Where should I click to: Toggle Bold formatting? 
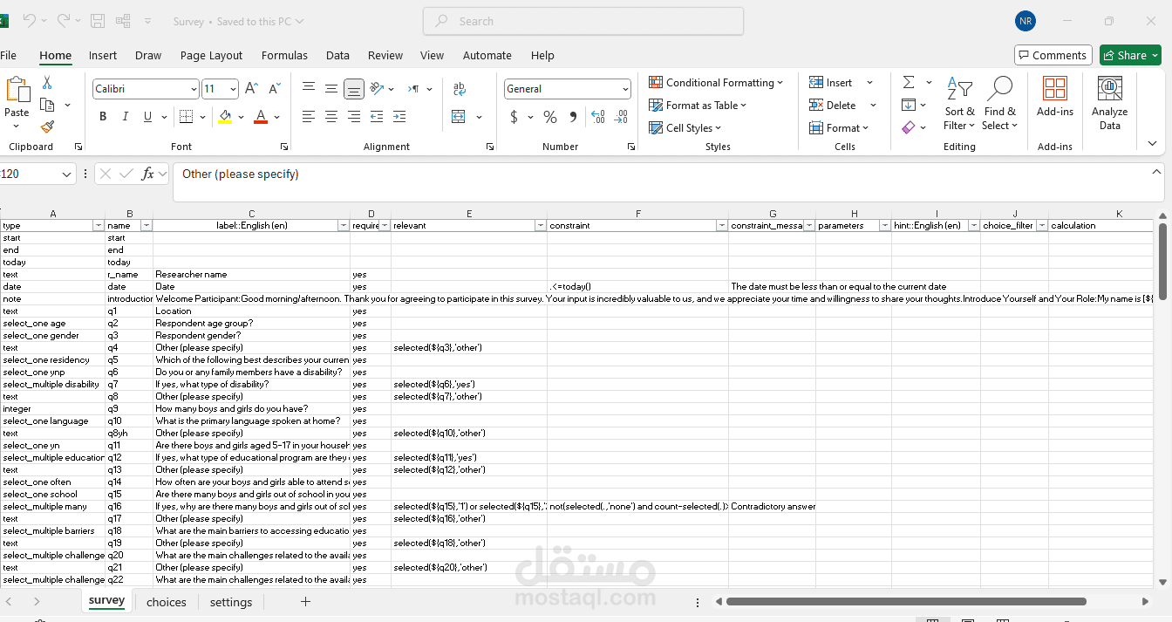pos(103,117)
